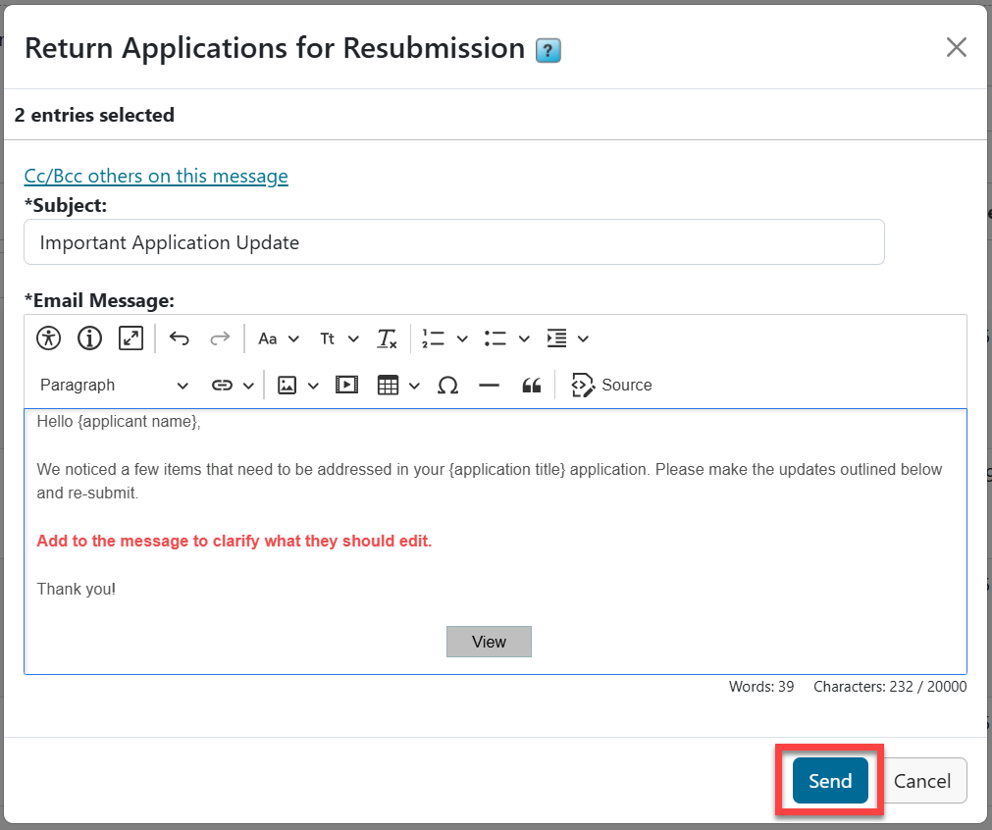Expand the table options arrow
992x830 pixels.
(414, 386)
